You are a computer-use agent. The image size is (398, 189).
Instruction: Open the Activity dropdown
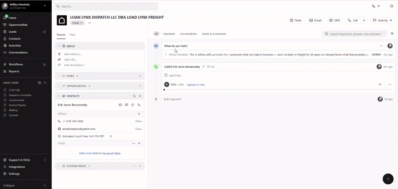(382, 20)
